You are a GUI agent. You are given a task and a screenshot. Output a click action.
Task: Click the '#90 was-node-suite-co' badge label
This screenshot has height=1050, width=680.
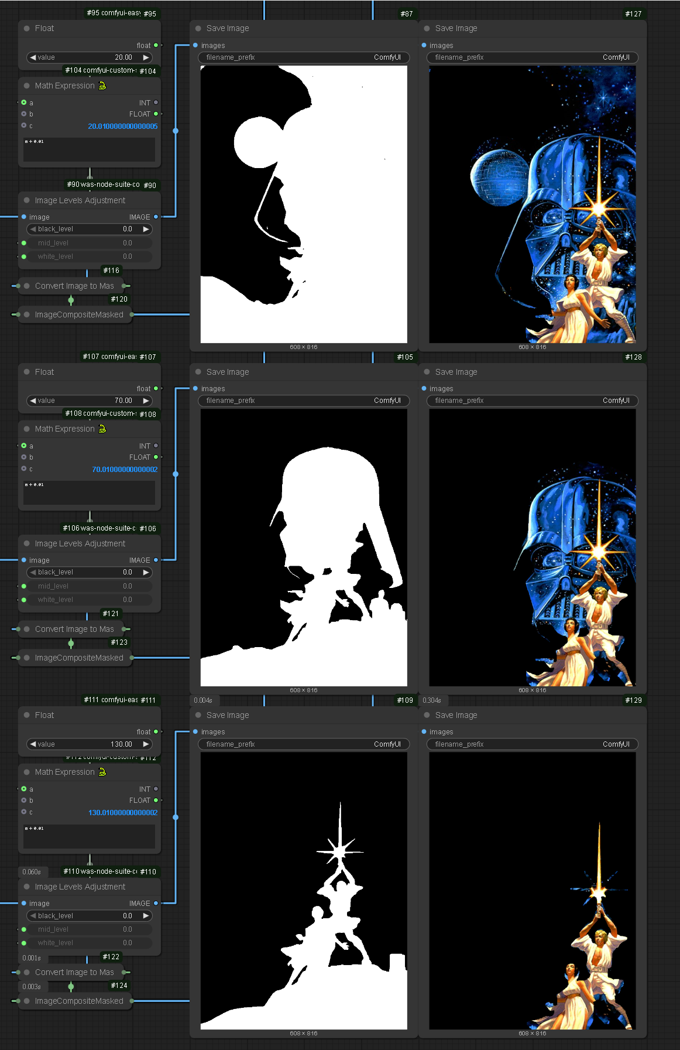pos(103,184)
